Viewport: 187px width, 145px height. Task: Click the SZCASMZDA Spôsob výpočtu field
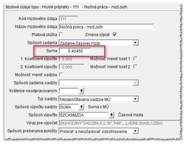[84, 115]
